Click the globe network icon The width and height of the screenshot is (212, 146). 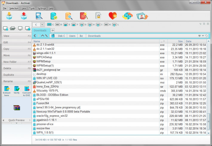127,16
